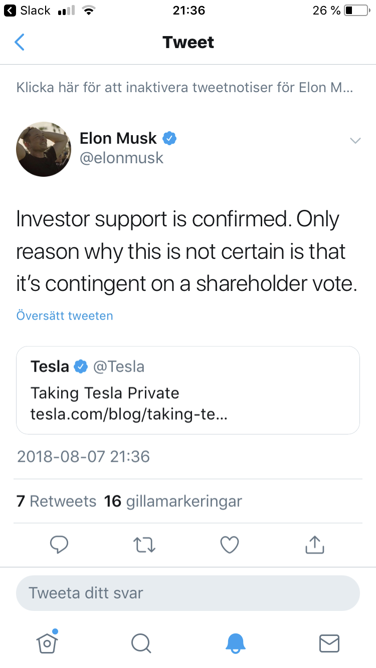View the 7 Retweets list
Screen dimensions: 376x668
[56, 501]
